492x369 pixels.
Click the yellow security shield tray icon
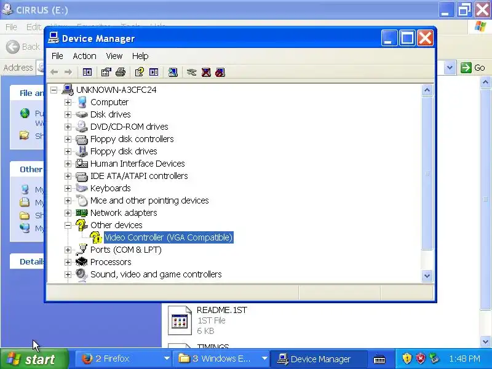point(407,358)
